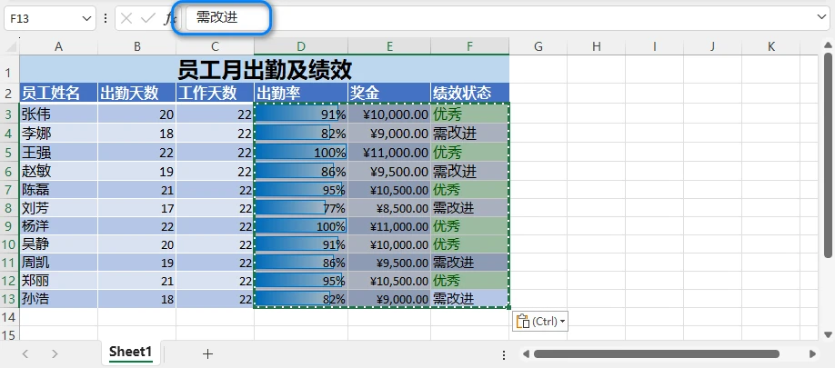Screen dimensions: 835x368
Task: Expand the formula bar with the chevron
Action: pos(821,17)
